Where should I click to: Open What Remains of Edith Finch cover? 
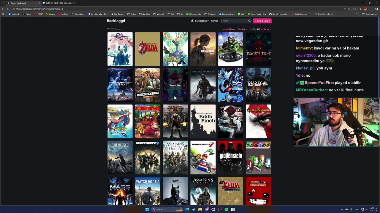(x=203, y=121)
